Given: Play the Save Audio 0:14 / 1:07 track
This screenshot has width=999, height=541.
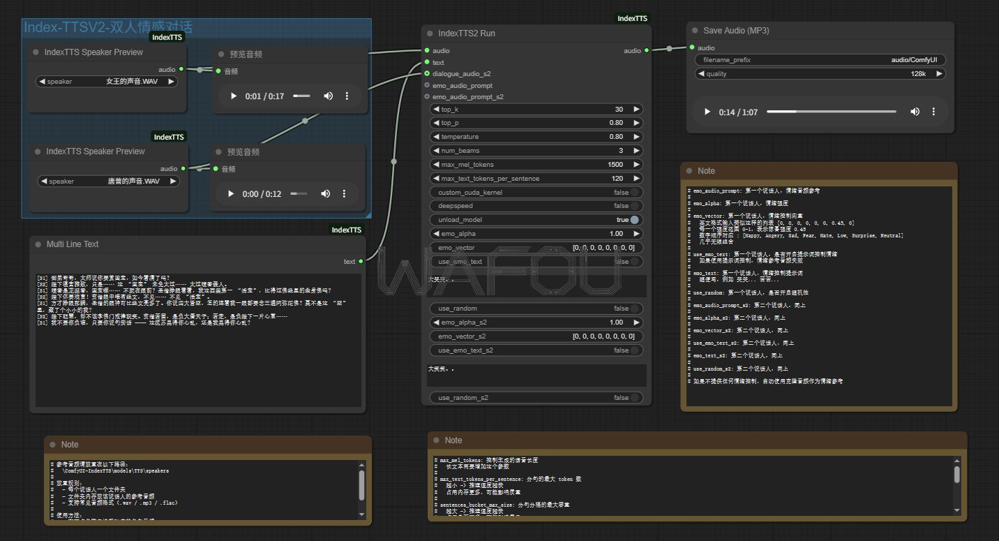Looking at the screenshot, I should pyautogui.click(x=707, y=112).
